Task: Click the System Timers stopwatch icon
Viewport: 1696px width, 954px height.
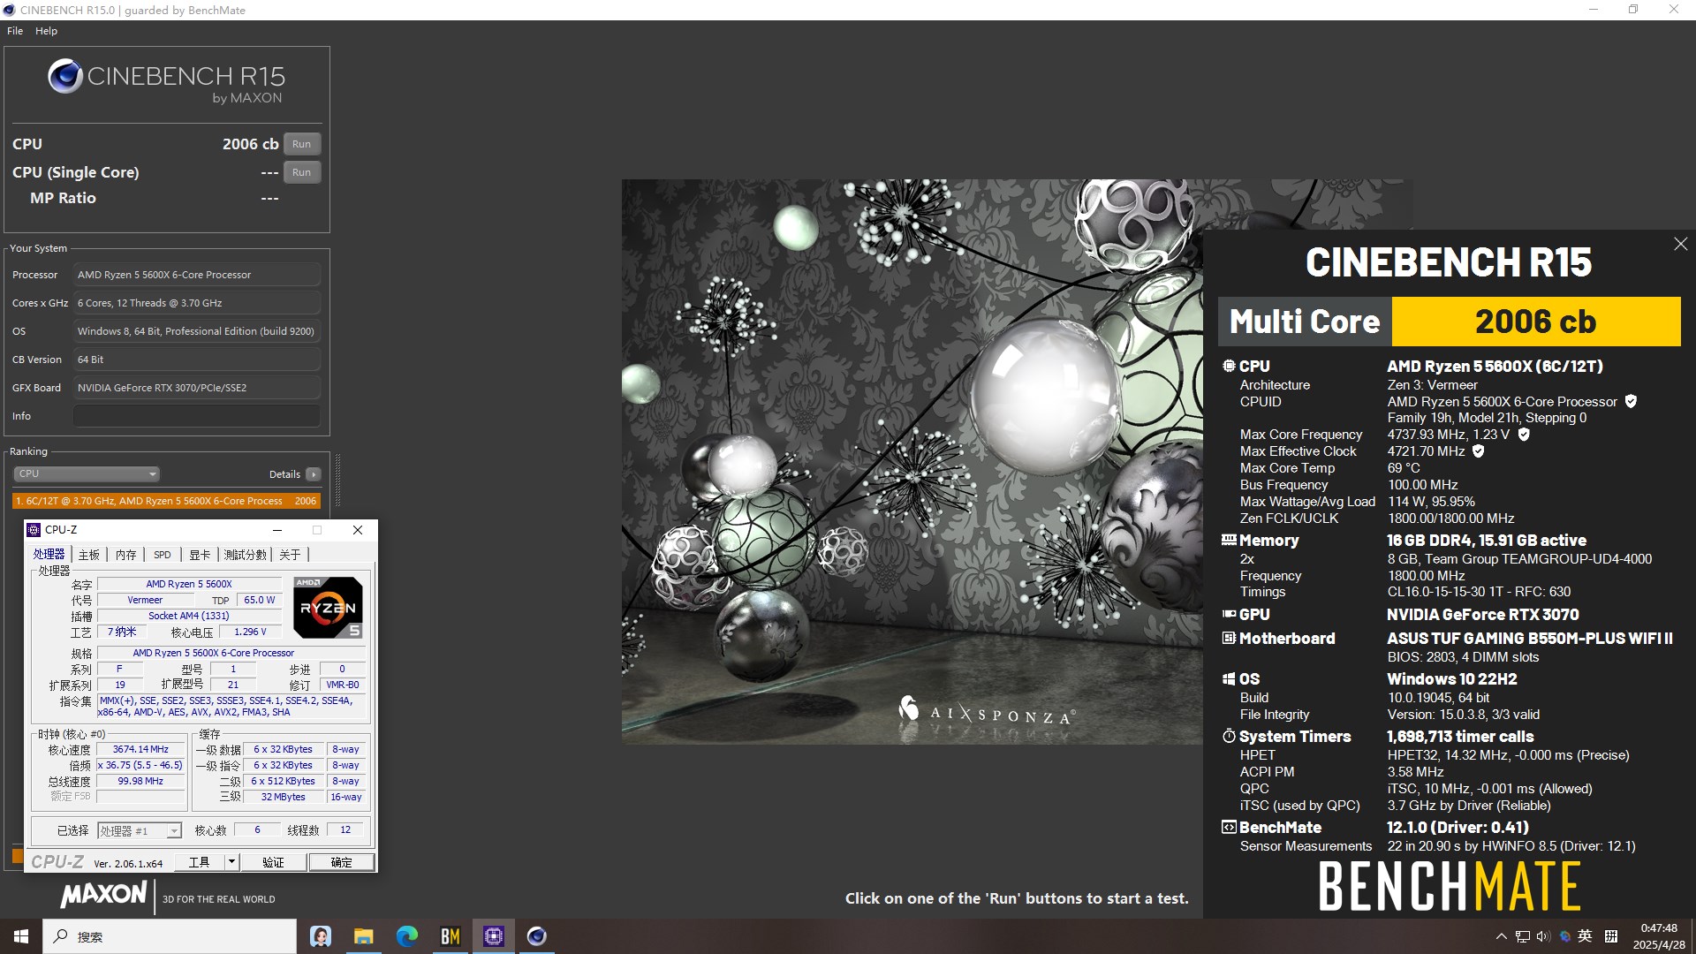Action: pos(1229,736)
